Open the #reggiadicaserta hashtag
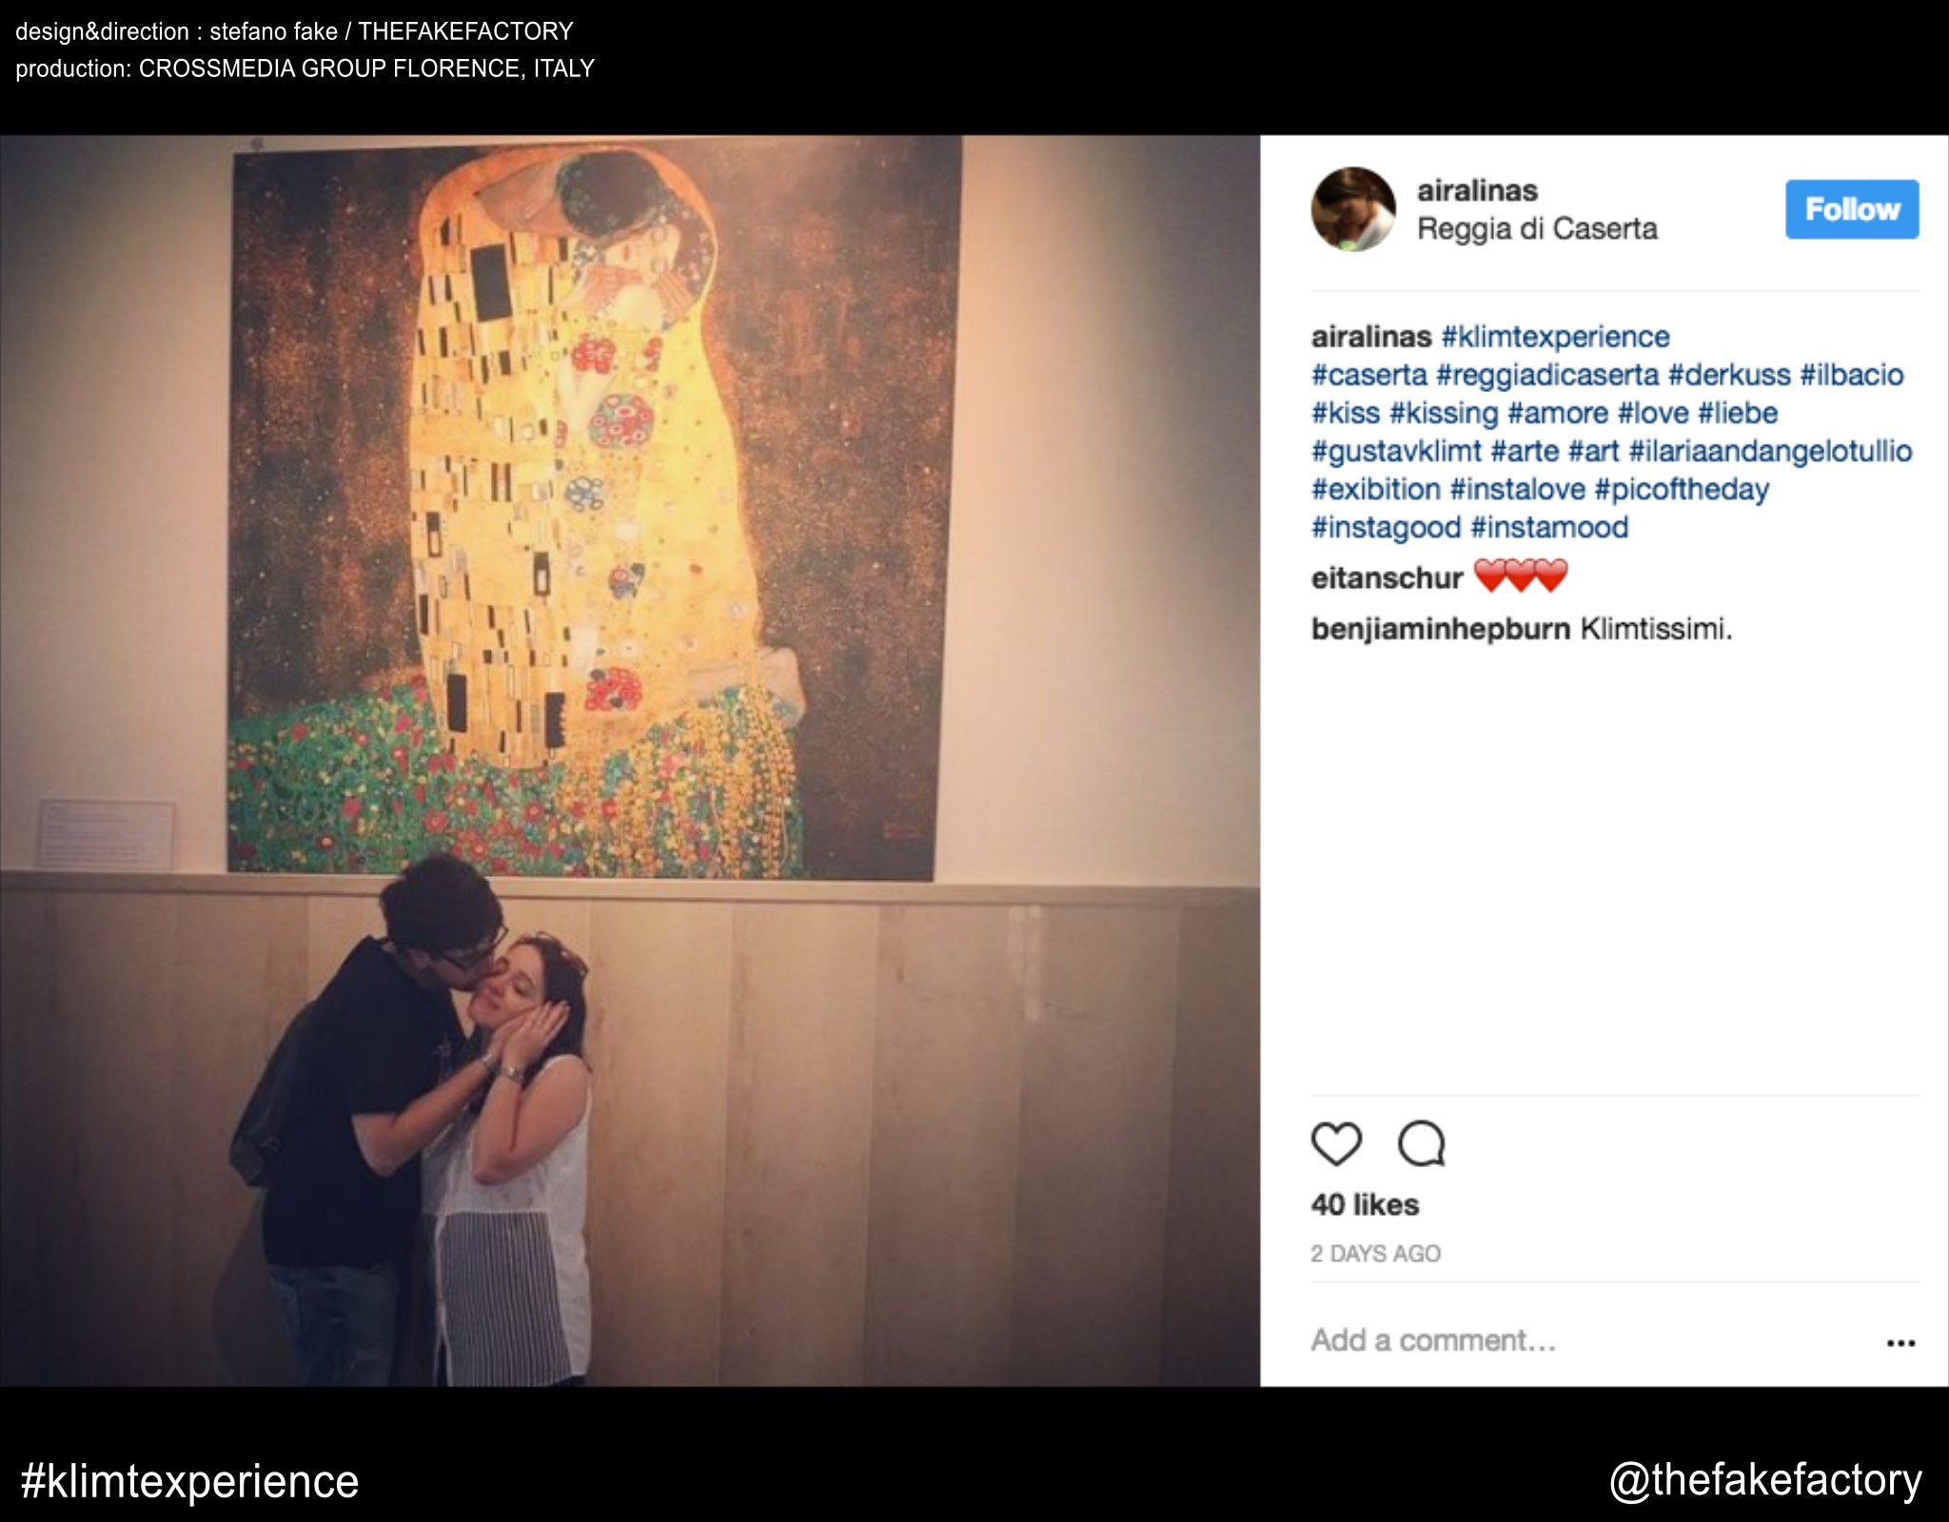Image resolution: width=1949 pixels, height=1522 pixels. 1547,375
